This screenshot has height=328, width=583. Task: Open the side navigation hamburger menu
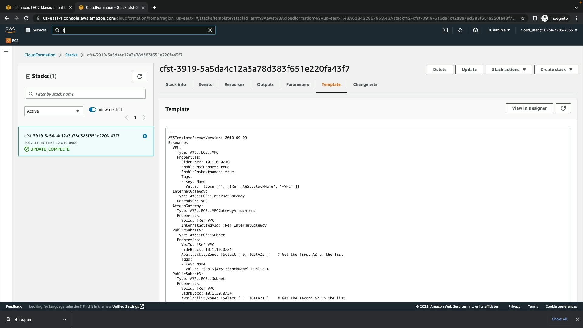tap(6, 52)
